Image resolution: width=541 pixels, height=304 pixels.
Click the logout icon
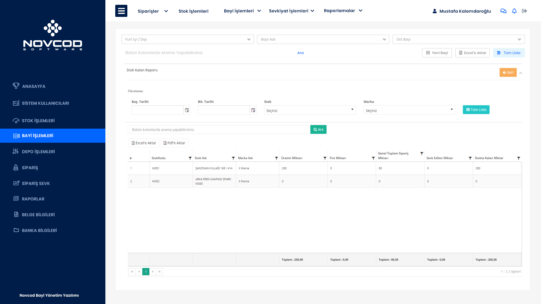[x=524, y=11]
